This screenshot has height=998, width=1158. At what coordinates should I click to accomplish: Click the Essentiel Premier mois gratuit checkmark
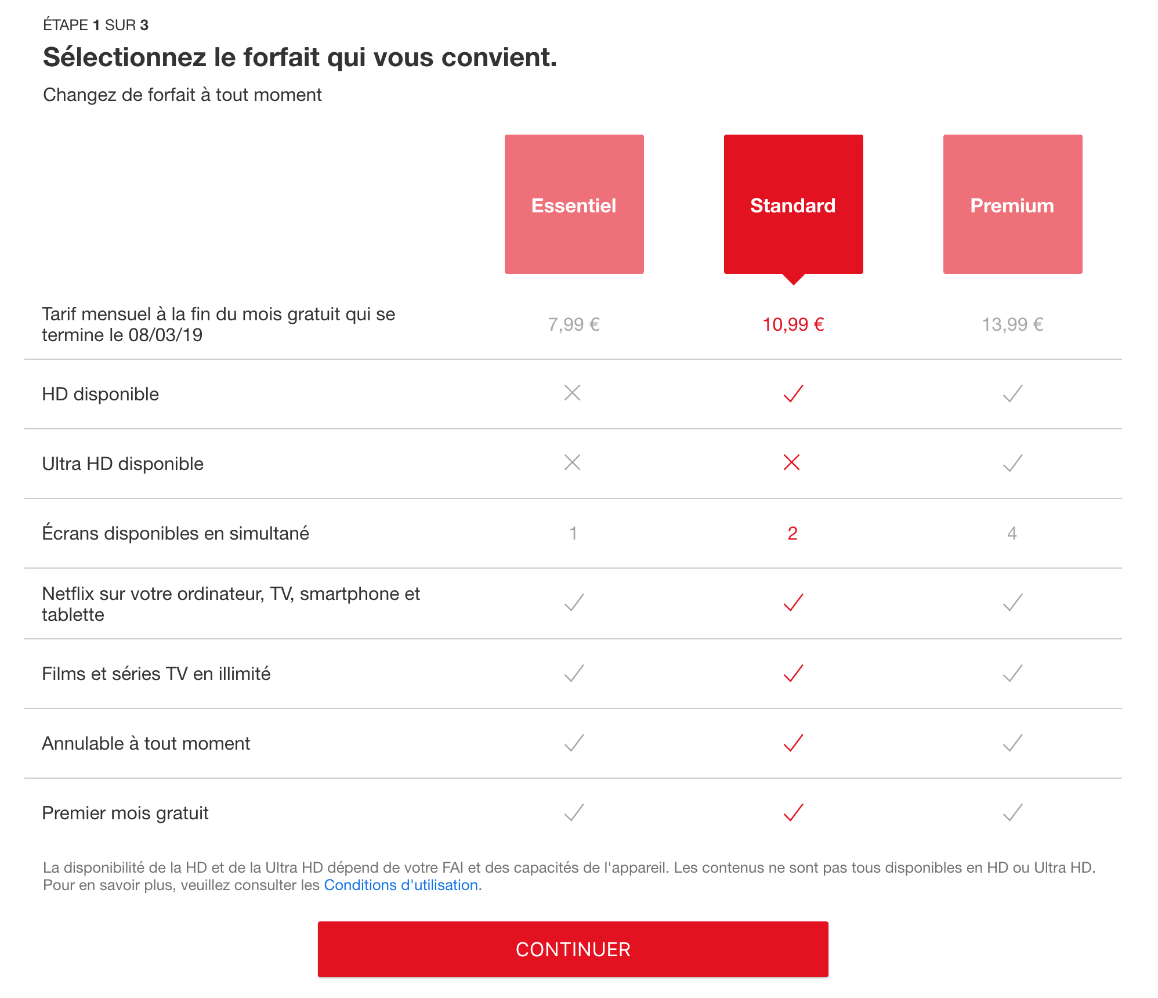coord(574,812)
